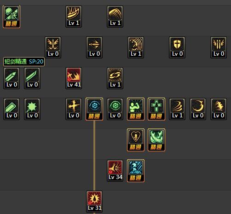Click the golden arrow dash skill icon

tap(94, 47)
